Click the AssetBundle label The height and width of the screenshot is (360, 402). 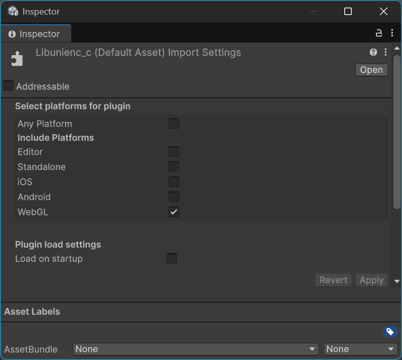(31, 349)
